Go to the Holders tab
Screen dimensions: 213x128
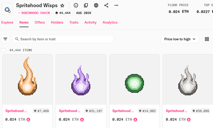(57, 23)
